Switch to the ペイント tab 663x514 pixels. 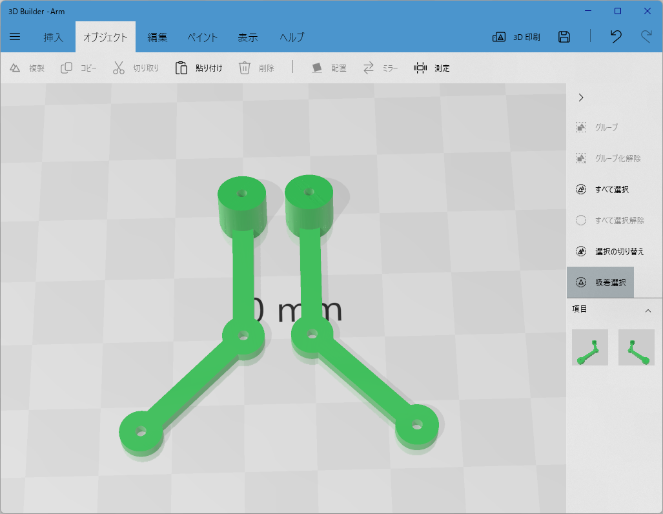(x=203, y=37)
